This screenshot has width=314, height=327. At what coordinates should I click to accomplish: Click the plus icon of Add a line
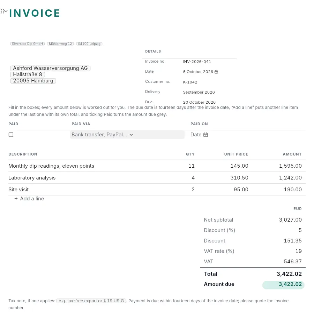tap(16, 199)
